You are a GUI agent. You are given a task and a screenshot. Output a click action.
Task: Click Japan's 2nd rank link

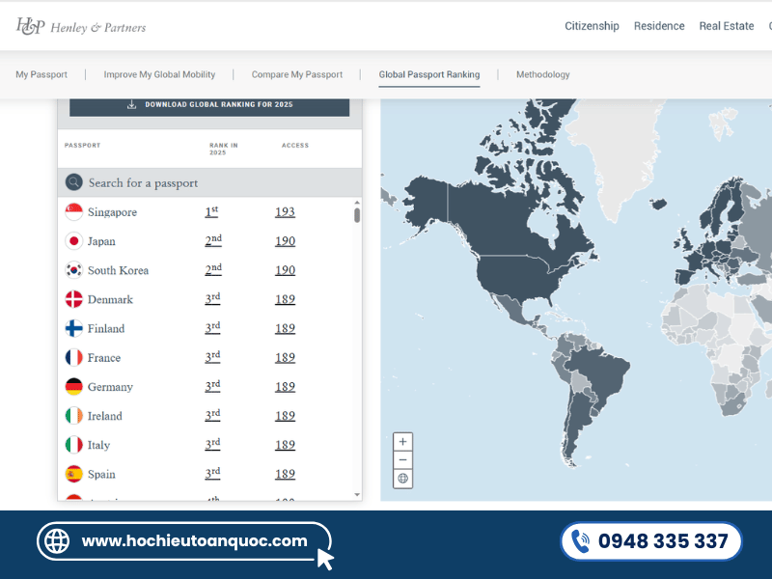point(213,240)
